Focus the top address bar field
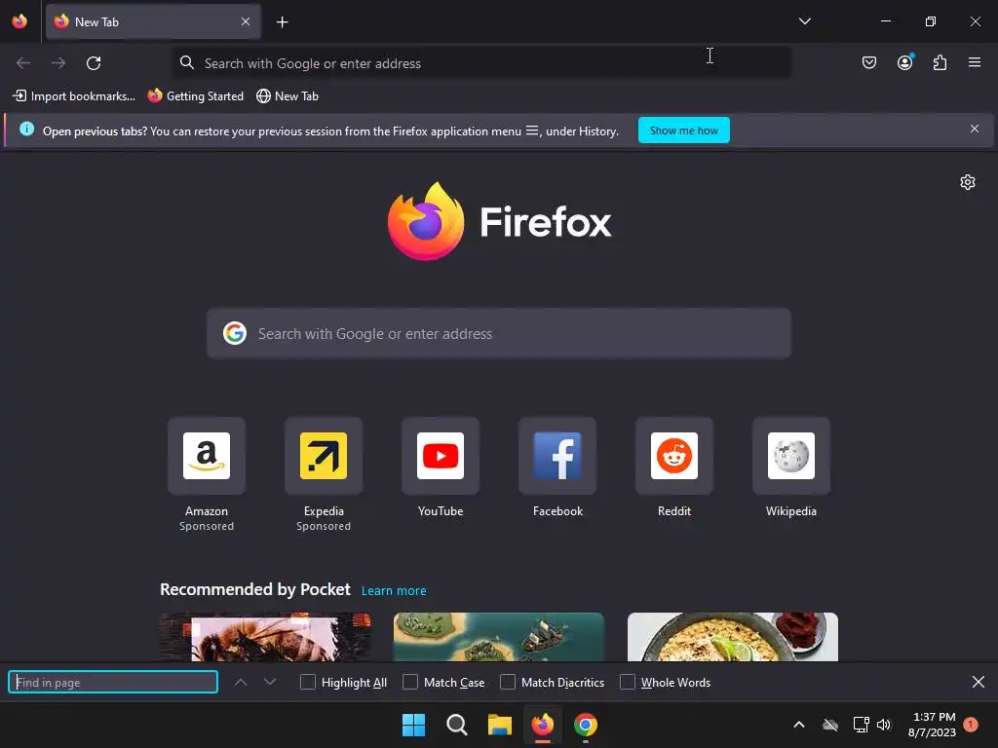The height and width of the screenshot is (748, 998). click(x=481, y=63)
